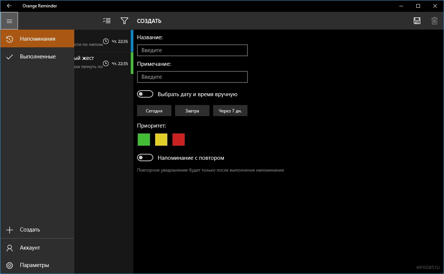Pick green priority color
This screenshot has height=274, width=444.
[x=144, y=140]
